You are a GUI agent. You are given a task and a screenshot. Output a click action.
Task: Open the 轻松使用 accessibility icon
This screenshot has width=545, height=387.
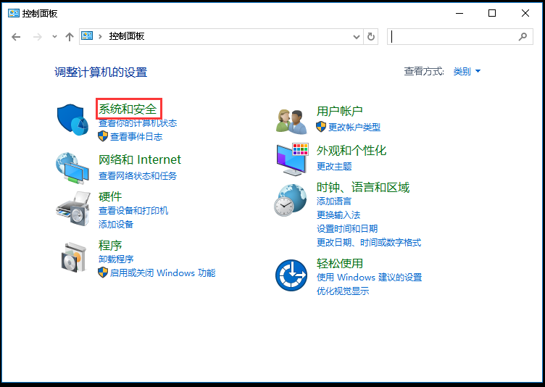pyautogui.click(x=291, y=275)
